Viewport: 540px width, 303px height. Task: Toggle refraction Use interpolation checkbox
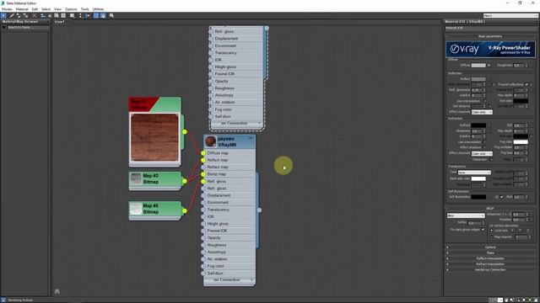pyautogui.click(x=483, y=142)
